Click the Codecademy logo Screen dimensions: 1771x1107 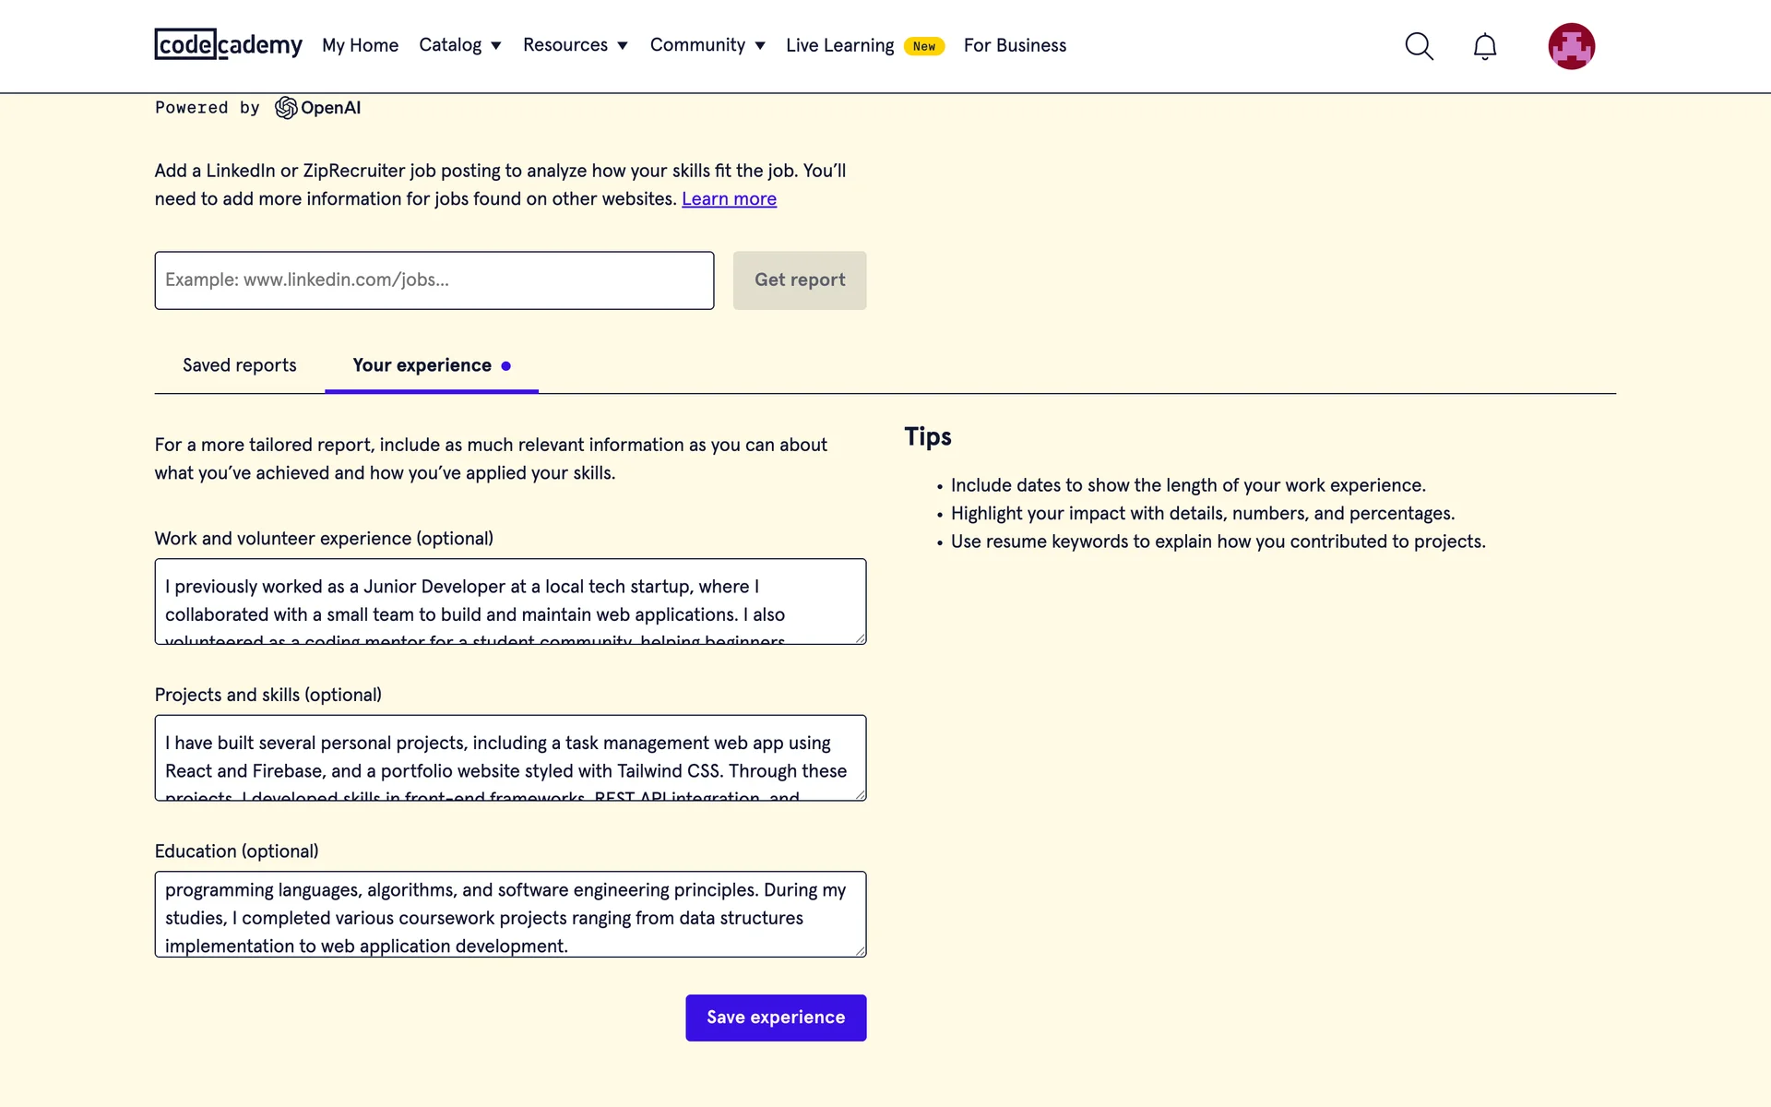(x=228, y=44)
